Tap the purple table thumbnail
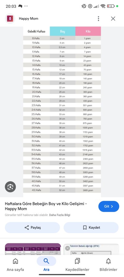This screenshot has height=277, width=124. click(x=33, y=249)
